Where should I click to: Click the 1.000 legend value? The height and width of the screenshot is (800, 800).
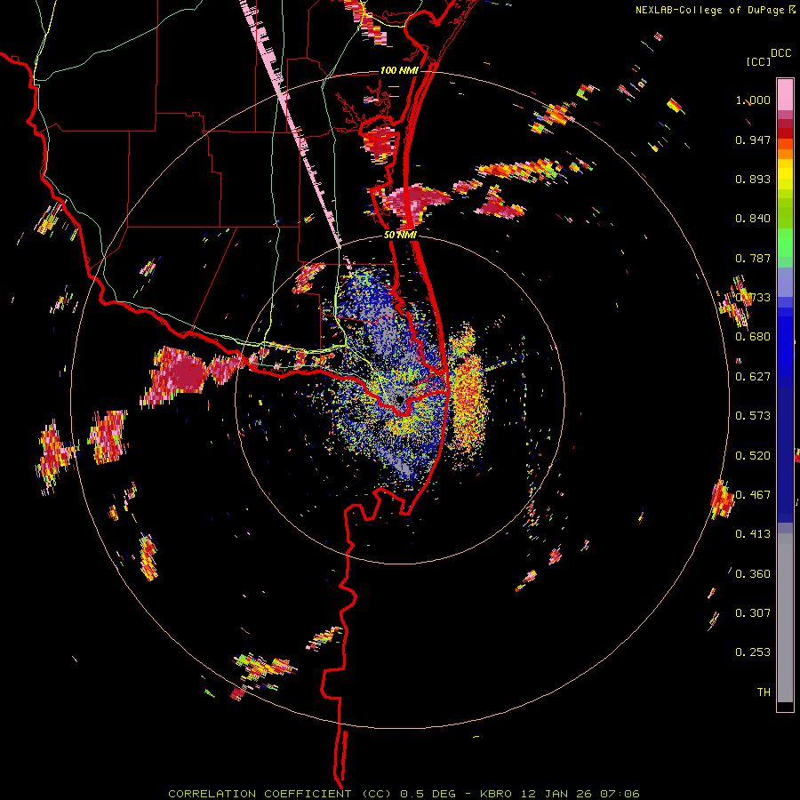(753, 100)
